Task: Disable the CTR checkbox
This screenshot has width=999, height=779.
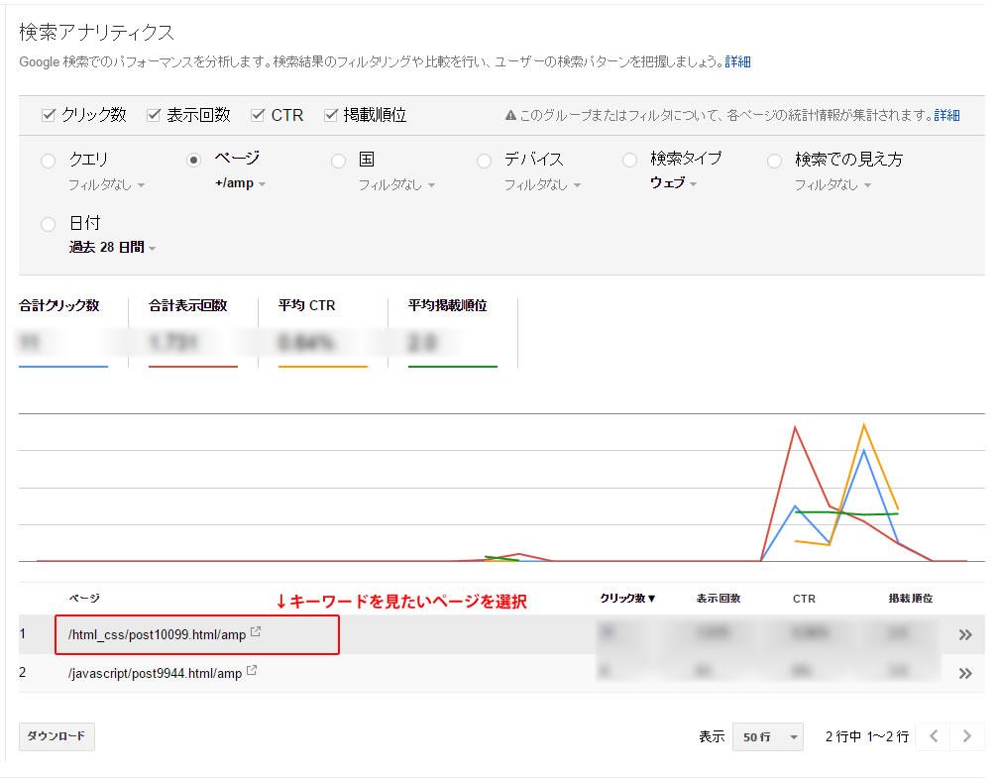Action: (258, 115)
